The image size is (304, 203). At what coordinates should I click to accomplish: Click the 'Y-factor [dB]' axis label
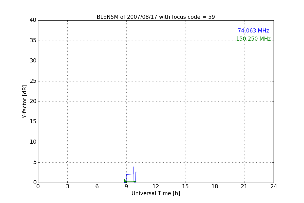(x=25, y=101)
